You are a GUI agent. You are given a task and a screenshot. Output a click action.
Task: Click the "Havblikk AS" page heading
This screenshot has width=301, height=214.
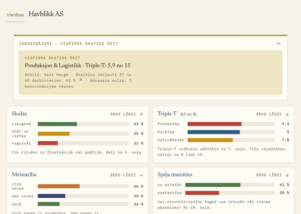(x=46, y=14)
